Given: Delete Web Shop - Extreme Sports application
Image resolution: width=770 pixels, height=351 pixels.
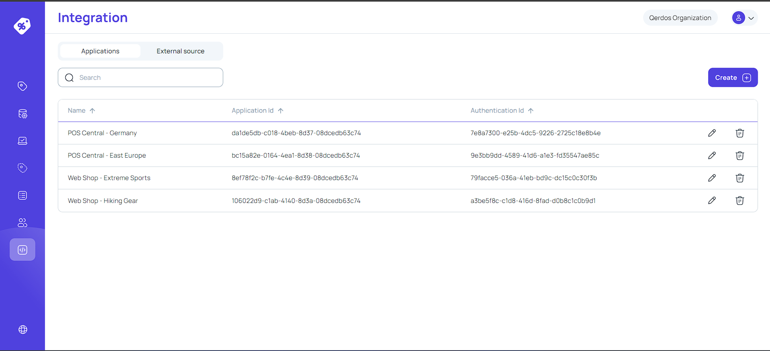Looking at the screenshot, I should pos(740,178).
